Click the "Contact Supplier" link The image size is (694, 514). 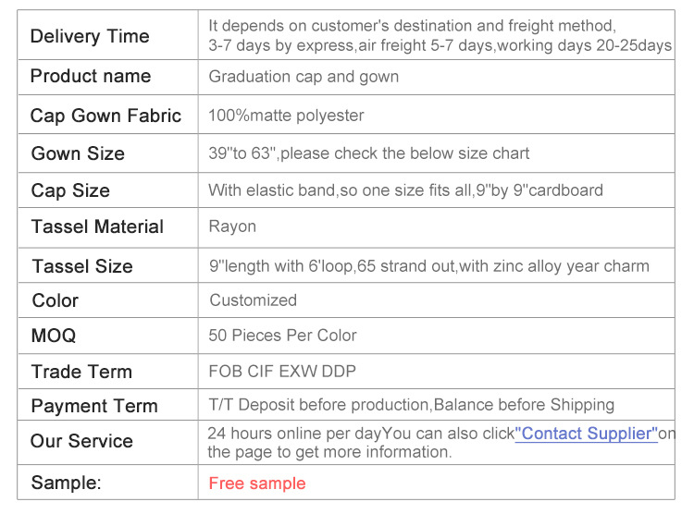click(x=586, y=434)
